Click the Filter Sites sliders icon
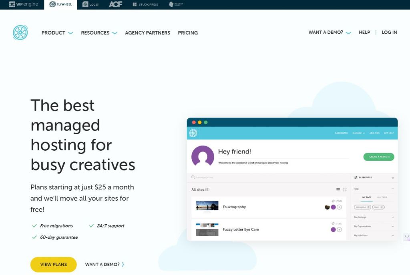 click(356, 177)
